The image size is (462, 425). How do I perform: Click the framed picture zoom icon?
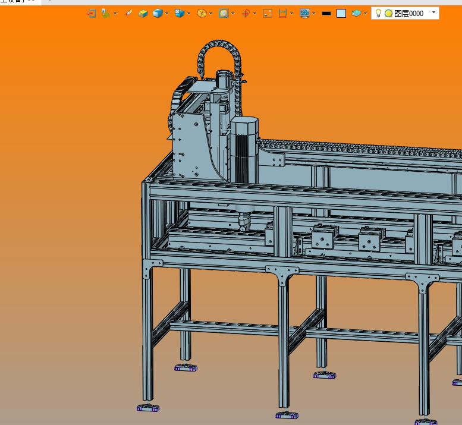coord(224,14)
